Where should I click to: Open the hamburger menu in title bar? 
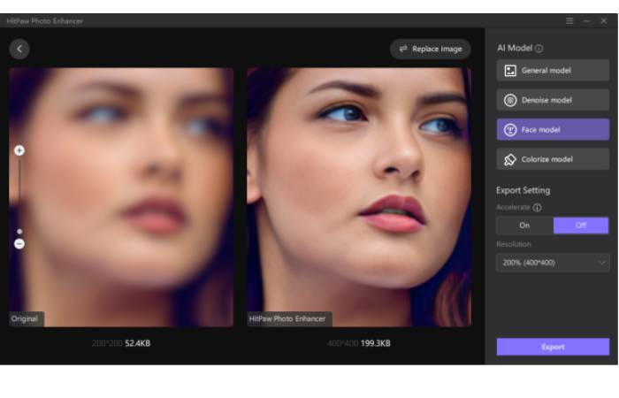(569, 20)
